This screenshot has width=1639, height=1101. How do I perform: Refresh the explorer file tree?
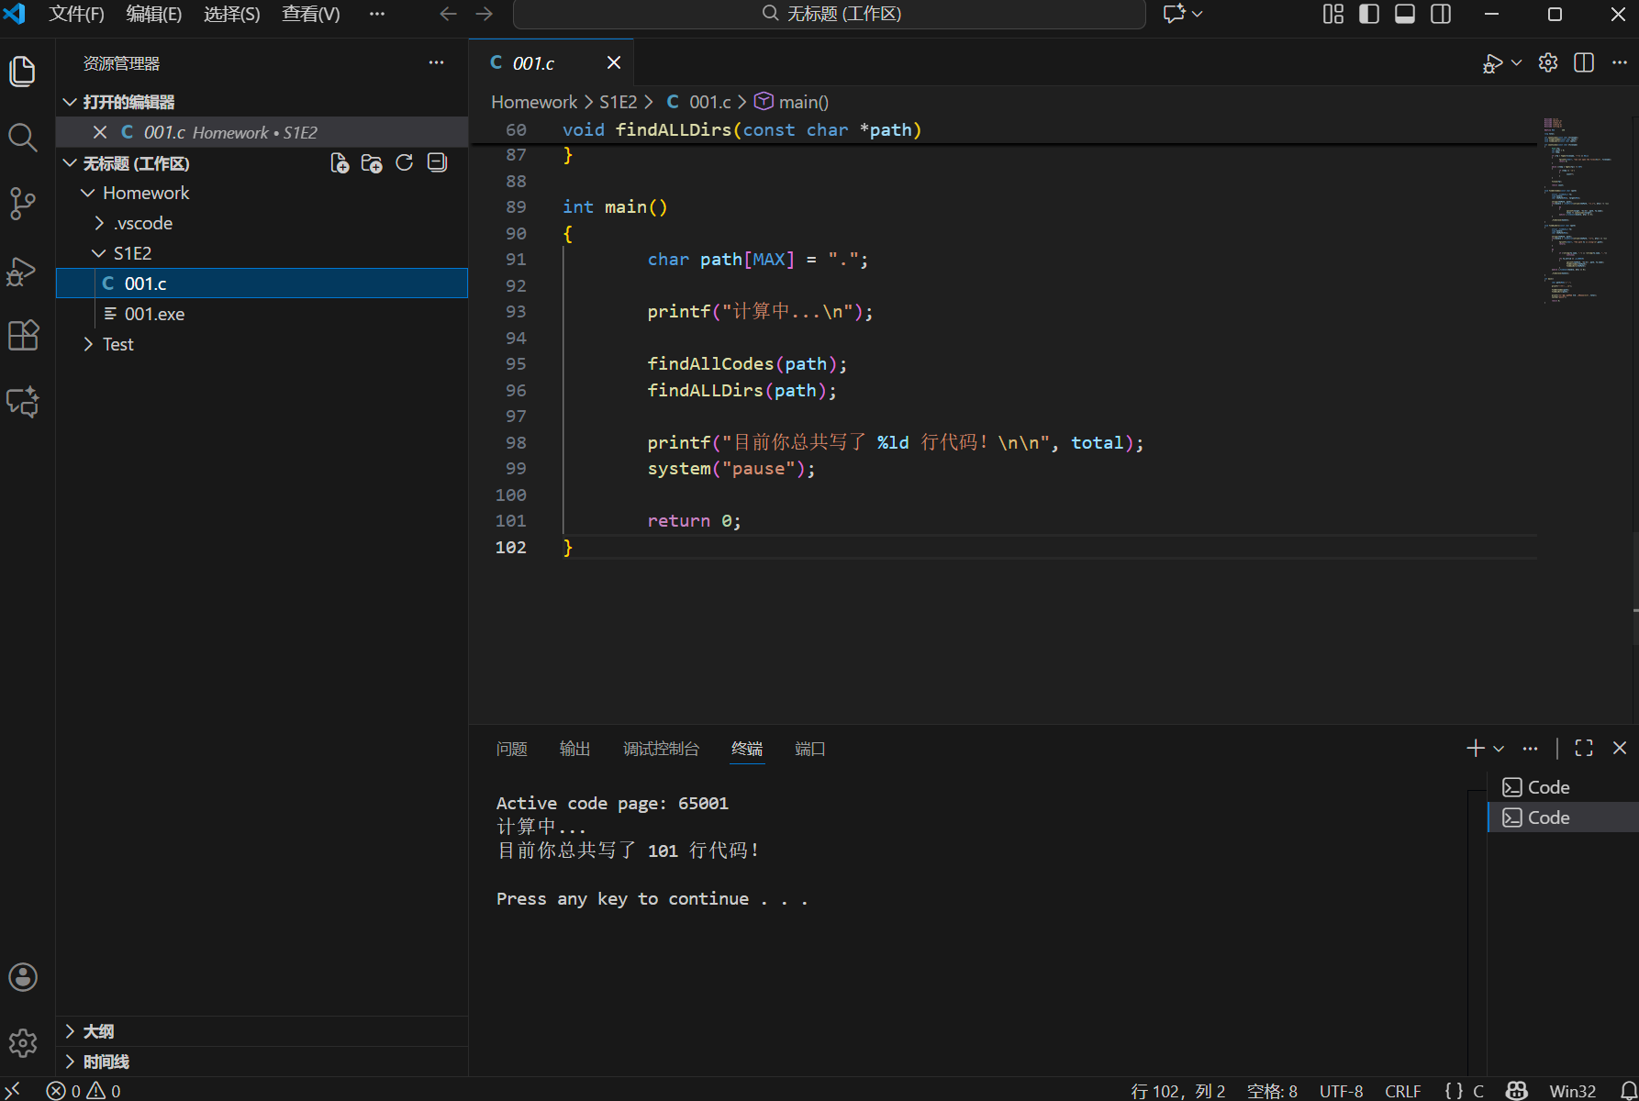point(404,163)
